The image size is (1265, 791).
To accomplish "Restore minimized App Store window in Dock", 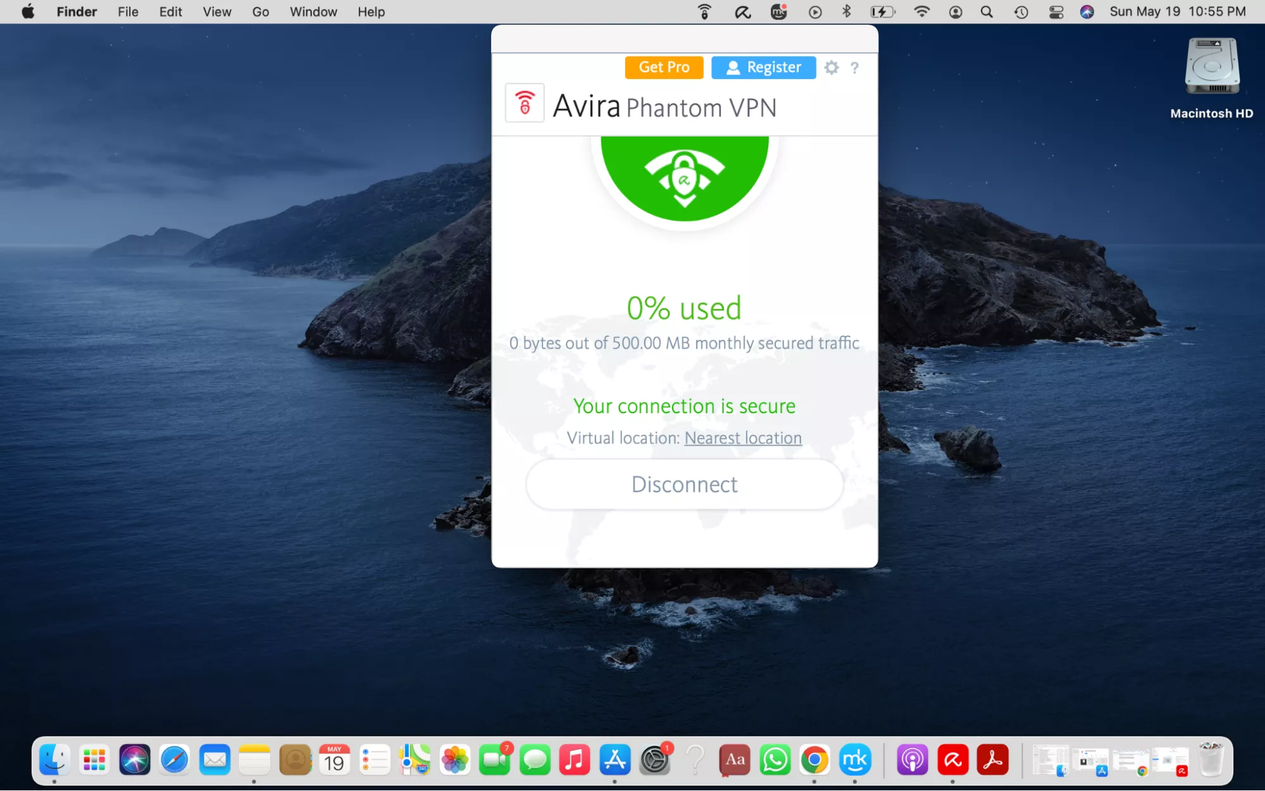I will point(1091,761).
